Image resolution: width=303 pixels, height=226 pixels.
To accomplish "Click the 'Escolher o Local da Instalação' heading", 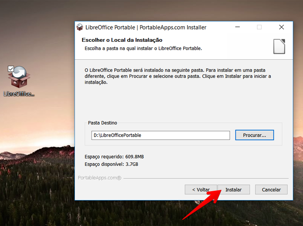I will point(122,40).
